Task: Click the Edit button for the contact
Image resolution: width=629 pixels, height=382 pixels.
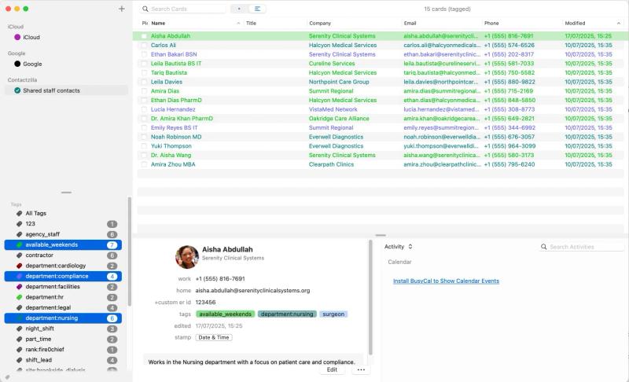Action: (x=332, y=369)
